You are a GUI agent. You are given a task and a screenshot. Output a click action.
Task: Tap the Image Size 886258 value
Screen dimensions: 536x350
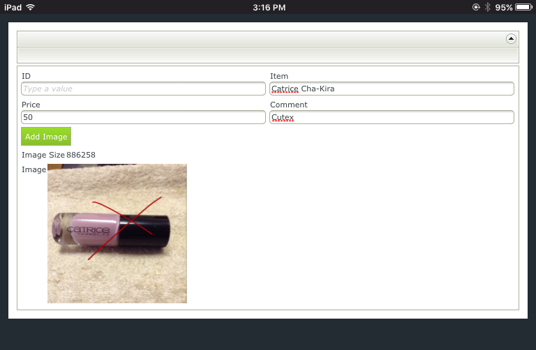(x=81, y=155)
